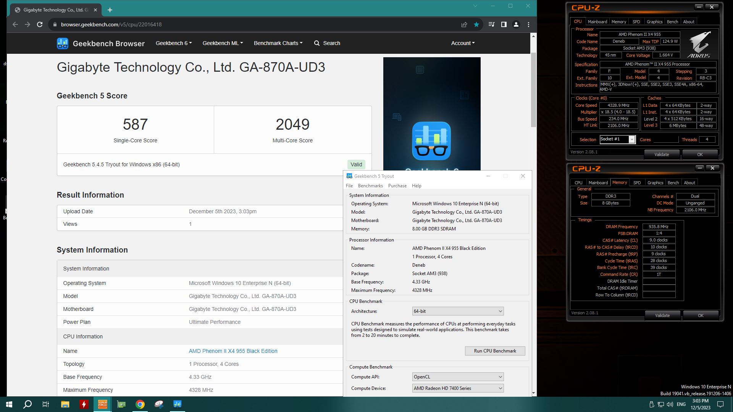
Task: Open AMD Phenom II X4 955 Black Edition link
Action: point(233,351)
